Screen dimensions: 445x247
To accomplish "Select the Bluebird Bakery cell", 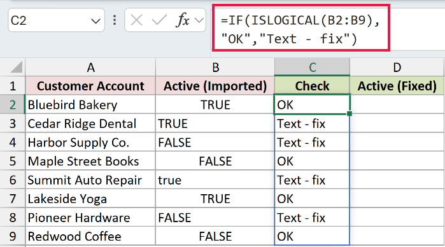I will 90,105.
